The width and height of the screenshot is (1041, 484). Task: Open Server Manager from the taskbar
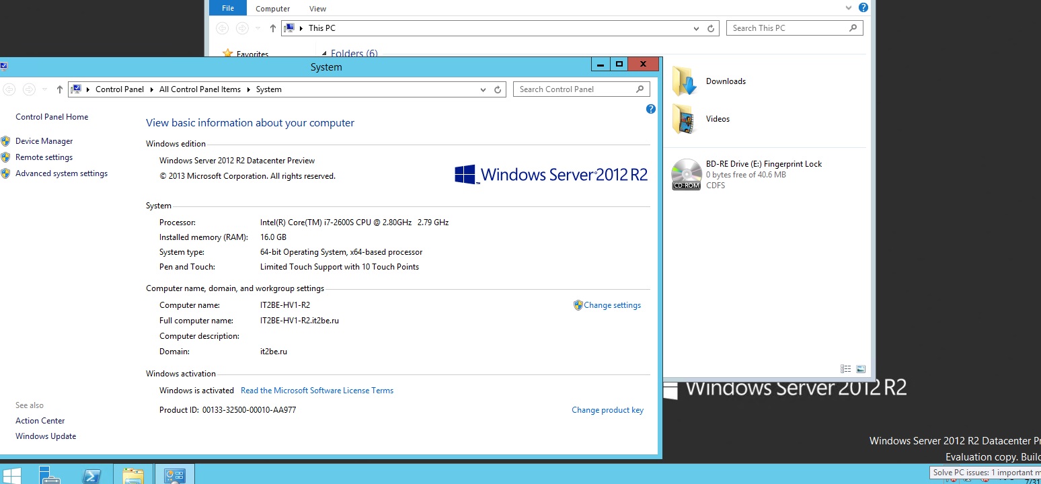[50, 475]
